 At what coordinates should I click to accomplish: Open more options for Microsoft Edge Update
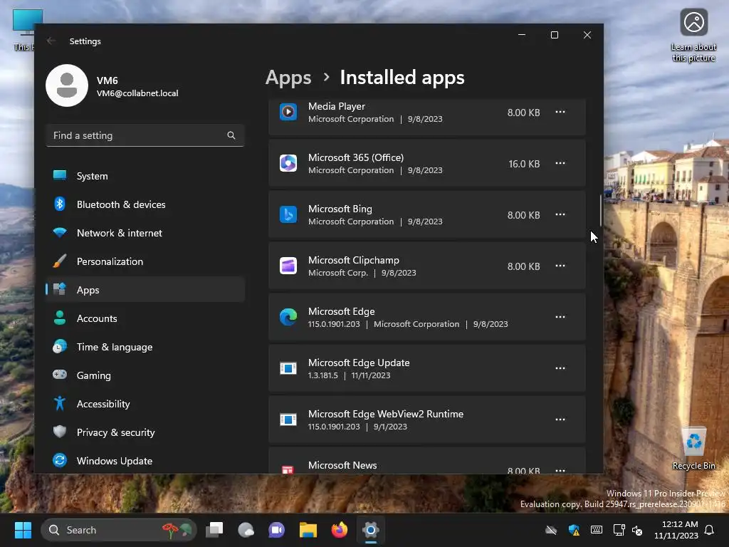tap(560, 368)
